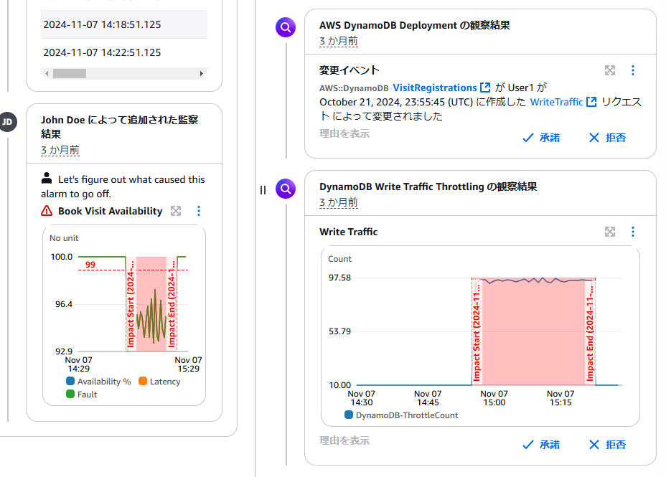Screen dimensions: 666x477
Task: Click the John Doe によって追加された監察結果 title
Action: (x=119, y=127)
